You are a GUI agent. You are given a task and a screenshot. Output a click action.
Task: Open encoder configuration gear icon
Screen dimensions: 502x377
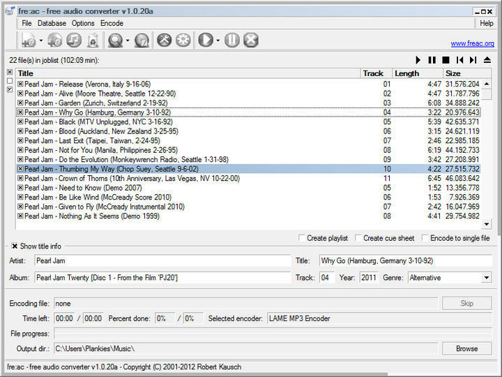183,40
